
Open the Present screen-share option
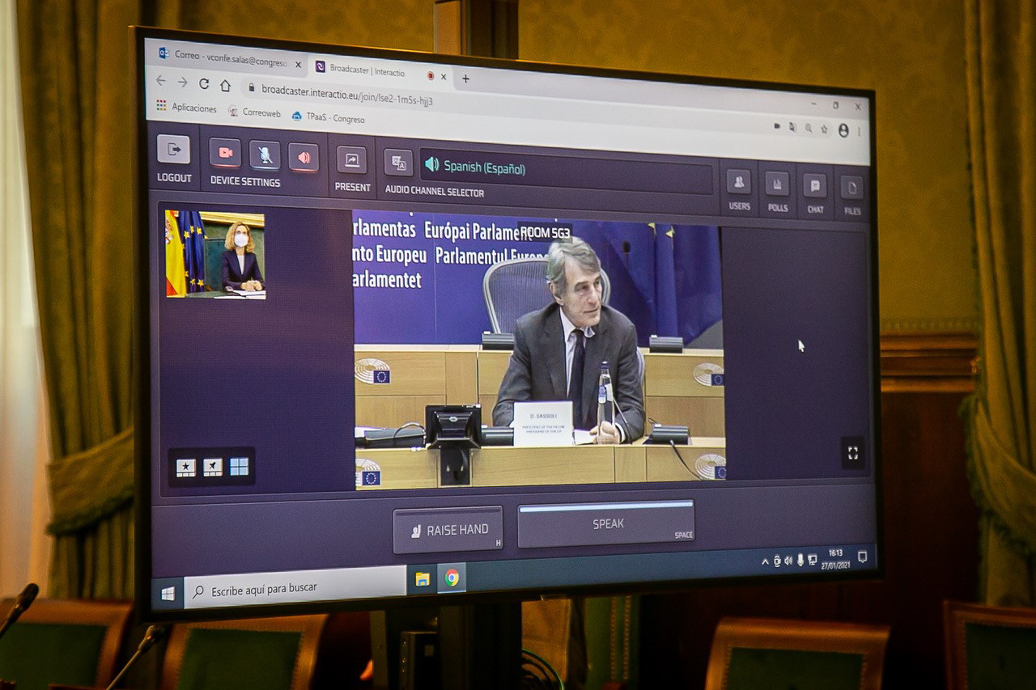click(x=351, y=160)
